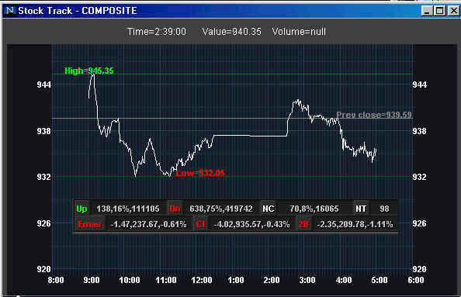This screenshot has width=461, height=297.
Task: Click the green Up label in stats panel
Action: tap(81, 209)
